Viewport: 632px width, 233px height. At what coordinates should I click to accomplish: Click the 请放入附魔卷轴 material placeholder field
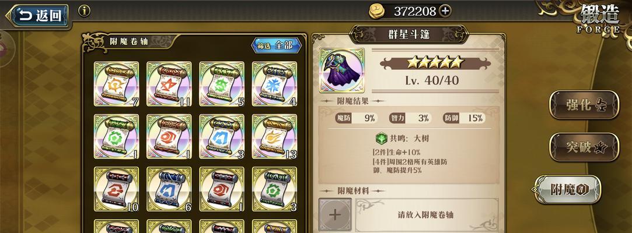point(427,215)
